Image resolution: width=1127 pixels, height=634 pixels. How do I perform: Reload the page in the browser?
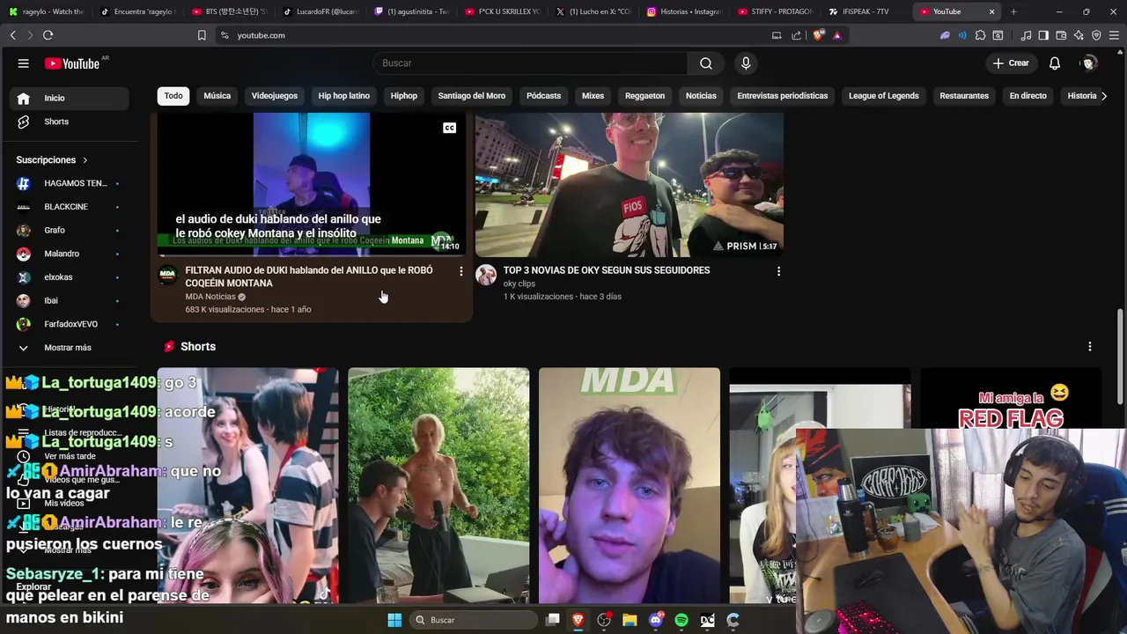coord(48,35)
